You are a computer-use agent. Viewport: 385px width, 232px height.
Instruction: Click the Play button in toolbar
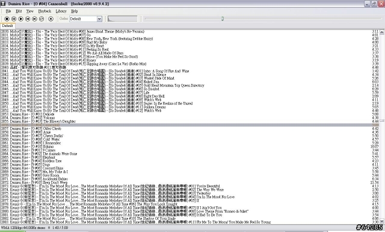(x=20, y=19)
